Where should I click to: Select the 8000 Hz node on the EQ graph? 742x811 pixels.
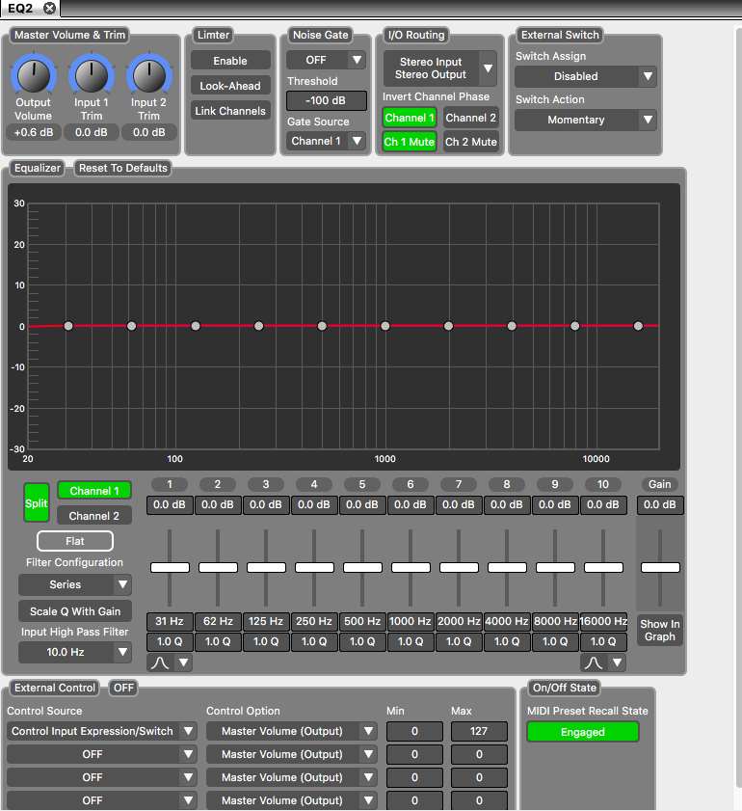point(575,326)
